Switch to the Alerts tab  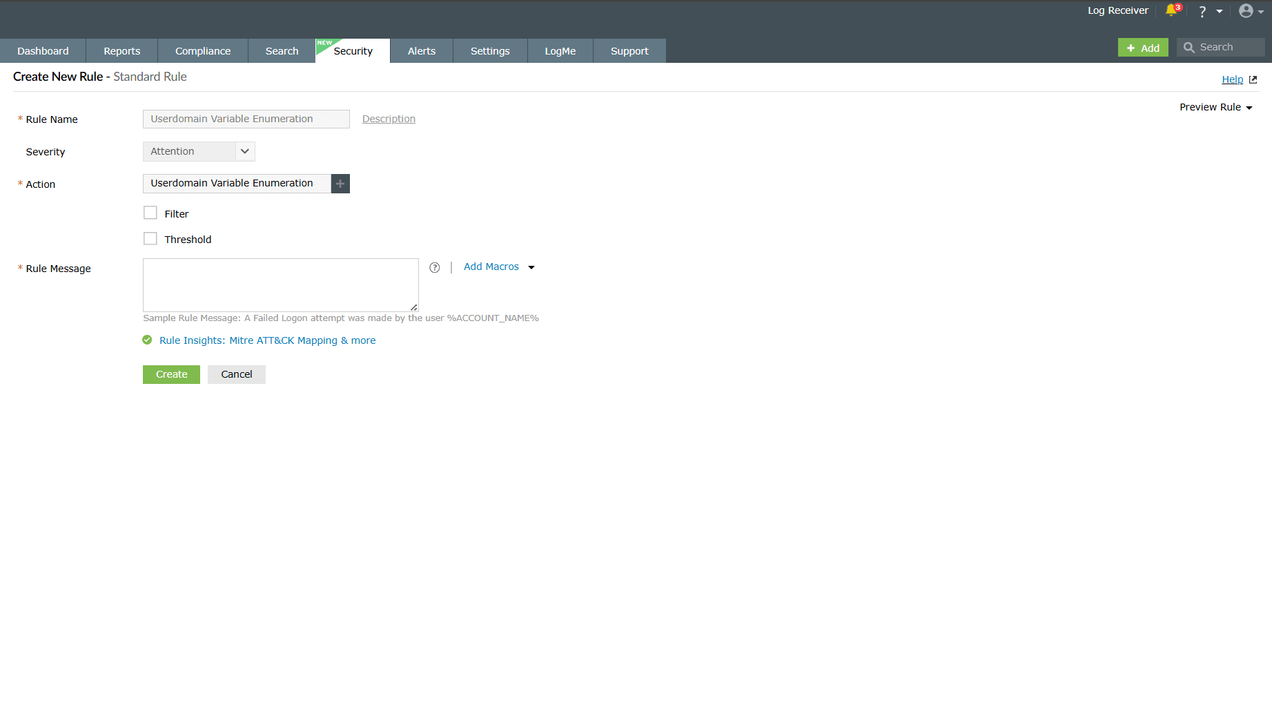[x=421, y=50]
